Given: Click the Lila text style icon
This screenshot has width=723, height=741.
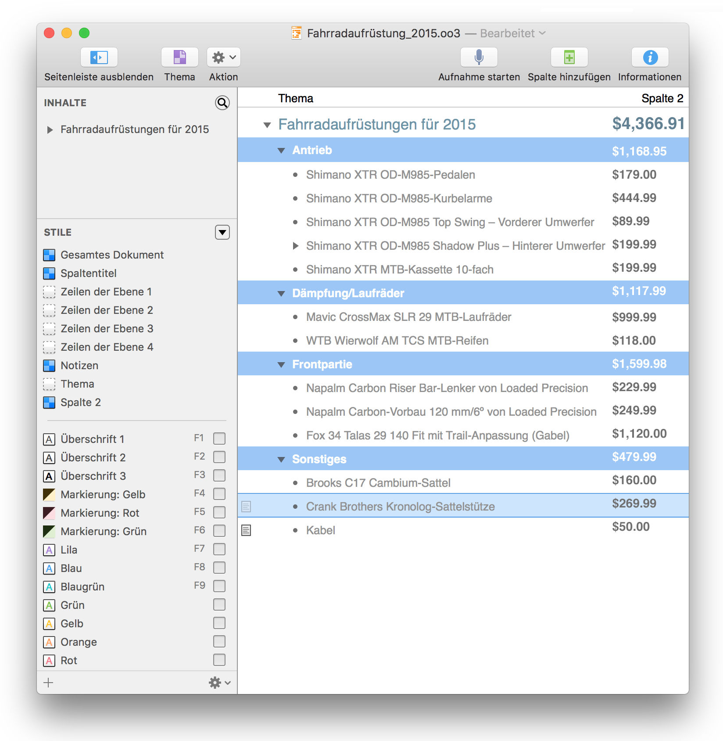Looking at the screenshot, I should coord(49,550).
